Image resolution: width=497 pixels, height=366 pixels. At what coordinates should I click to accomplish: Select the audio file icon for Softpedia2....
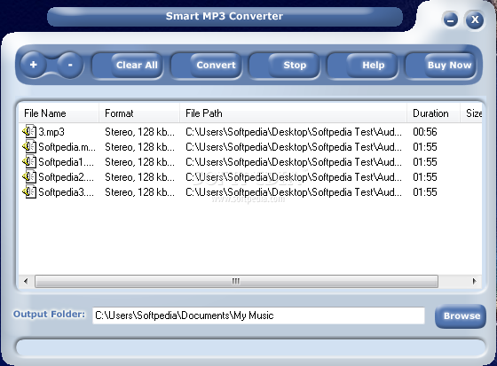point(29,176)
